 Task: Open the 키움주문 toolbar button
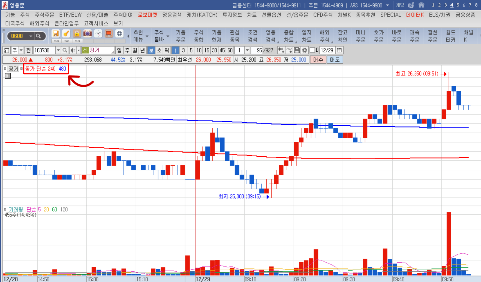tap(181, 36)
